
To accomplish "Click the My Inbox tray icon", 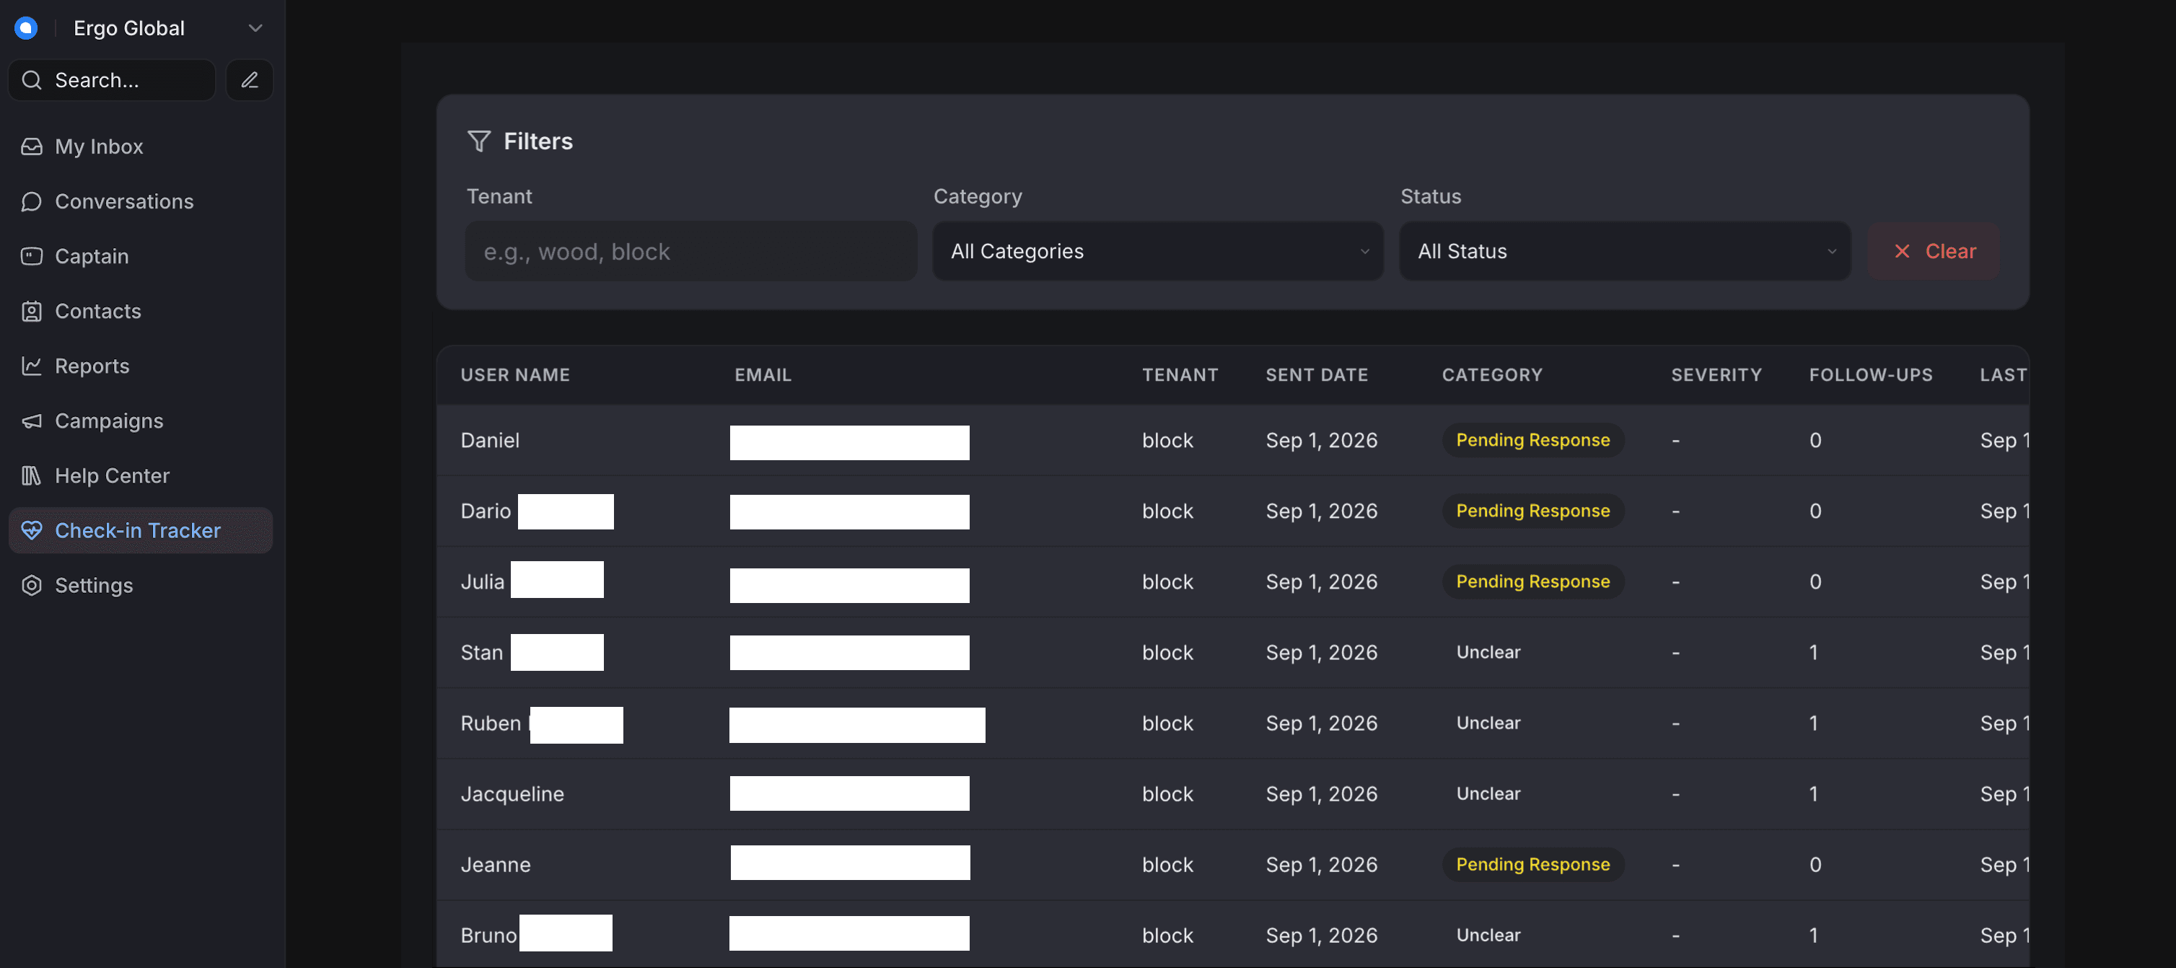I will click(x=31, y=146).
